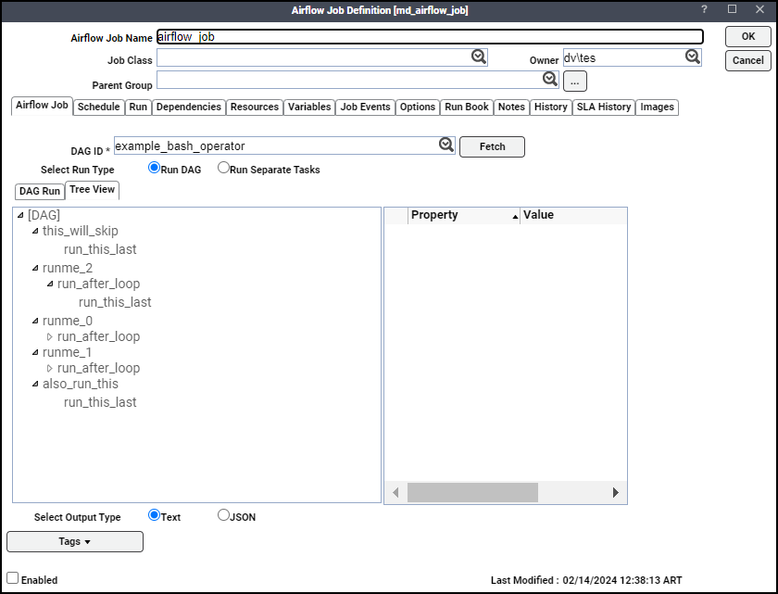Viewport: 778px width, 594px height.
Task: Collapse the runme_2 node
Action: pyautogui.click(x=35, y=269)
